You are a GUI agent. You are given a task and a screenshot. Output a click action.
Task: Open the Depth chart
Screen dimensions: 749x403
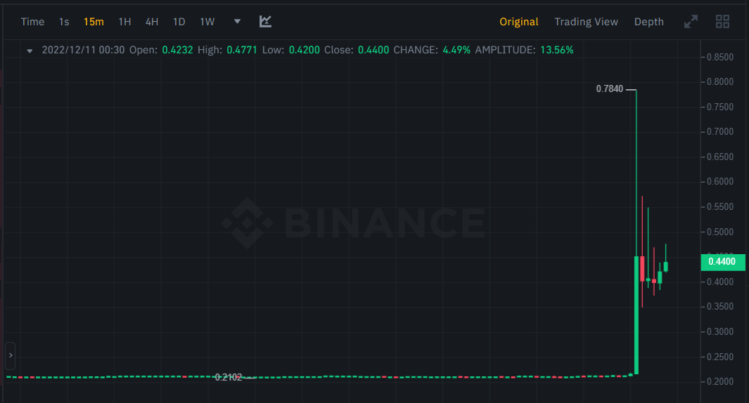tap(648, 22)
